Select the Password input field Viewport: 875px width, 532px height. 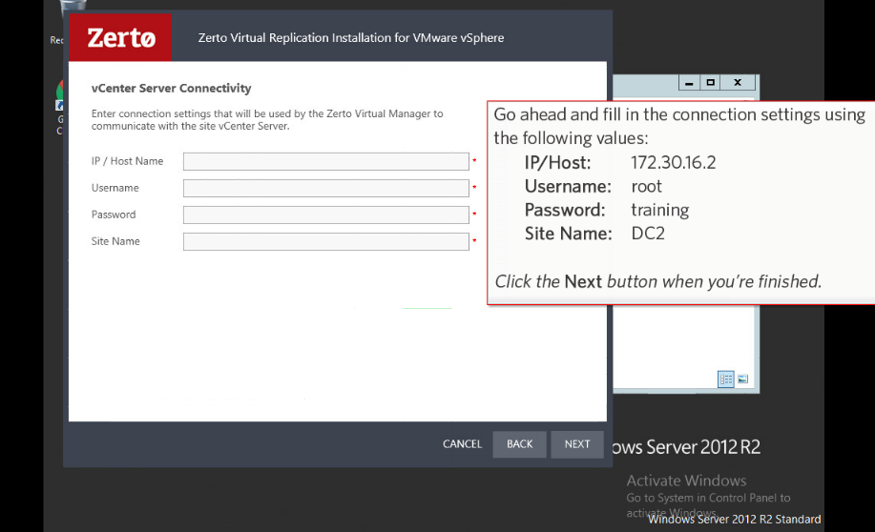[x=325, y=215]
